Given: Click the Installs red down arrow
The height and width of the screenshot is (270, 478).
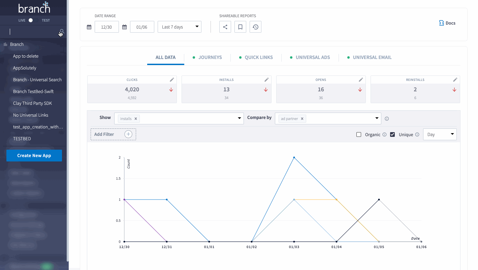Looking at the screenshot, I should [265, 90].
